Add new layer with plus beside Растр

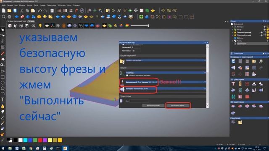click(x=264, y=30)
